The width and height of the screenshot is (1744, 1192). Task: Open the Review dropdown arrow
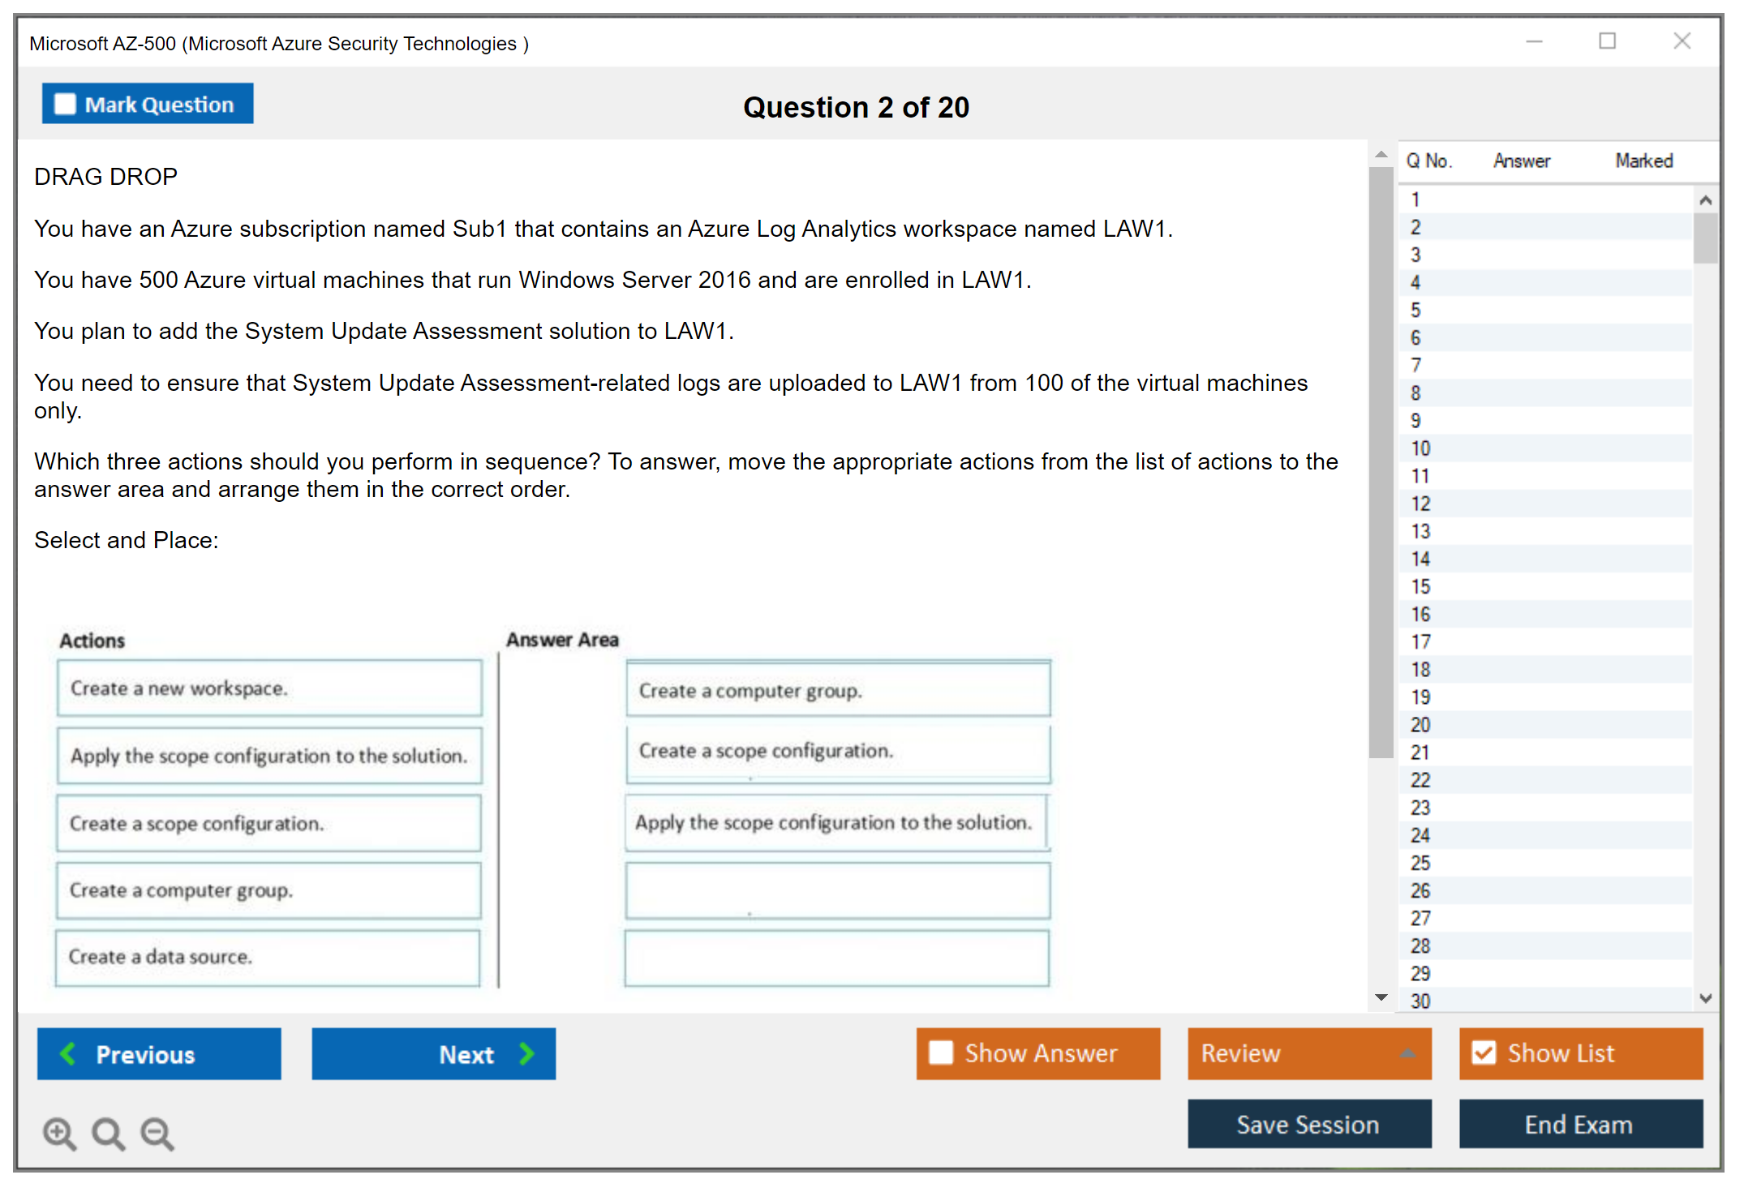(1407, 1053)
